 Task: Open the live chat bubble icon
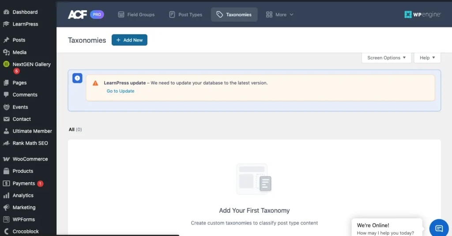(439, 228)
